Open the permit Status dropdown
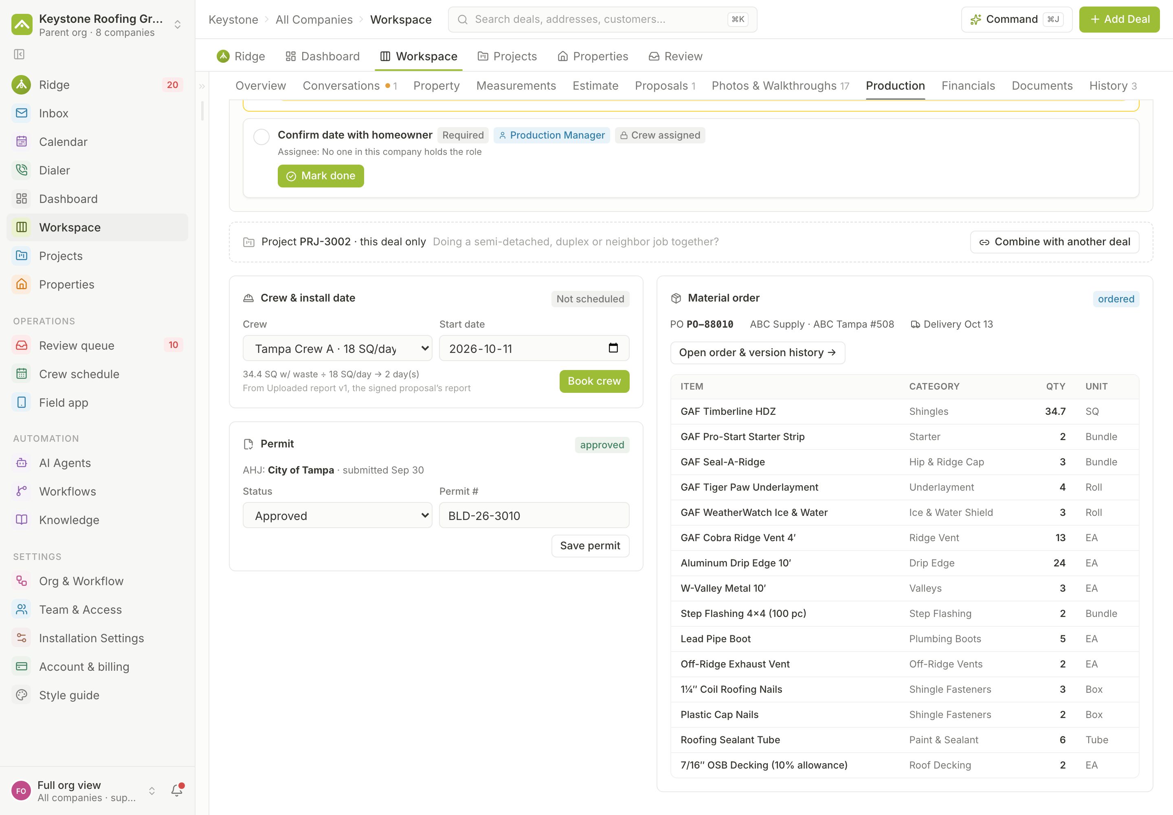The width and height of the screenshot is (1173, 815). pos(337,515)
